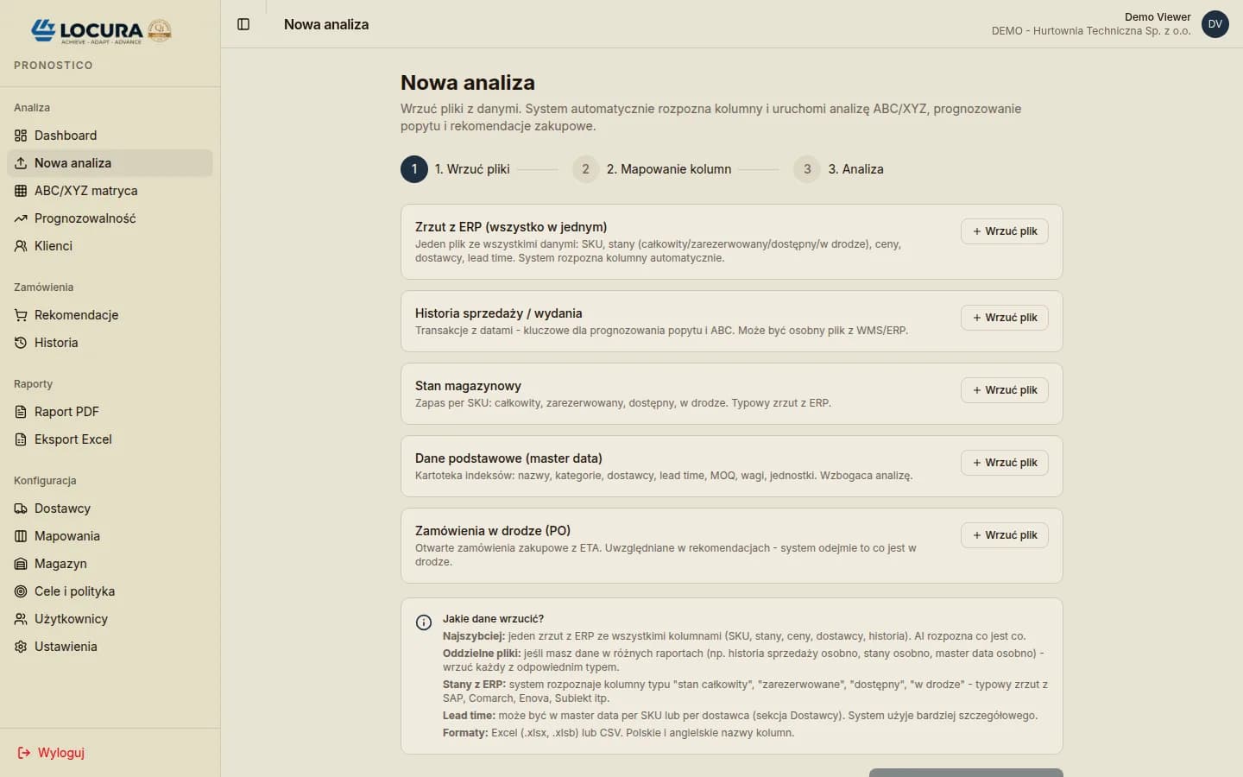Click the Cele i polityka target icon

(x=21, y=591)
